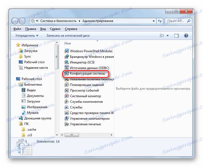Open the Справка menu

(71, 29)
